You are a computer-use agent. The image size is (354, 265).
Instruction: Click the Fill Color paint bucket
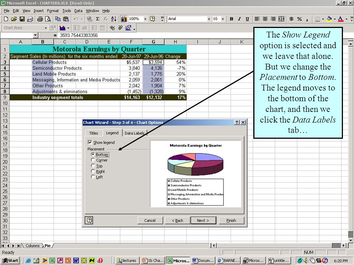[329, 19]
